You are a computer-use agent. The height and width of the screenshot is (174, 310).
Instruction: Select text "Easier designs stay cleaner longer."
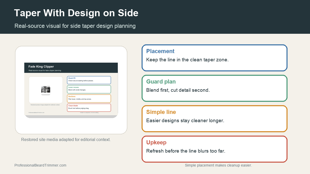185,120
